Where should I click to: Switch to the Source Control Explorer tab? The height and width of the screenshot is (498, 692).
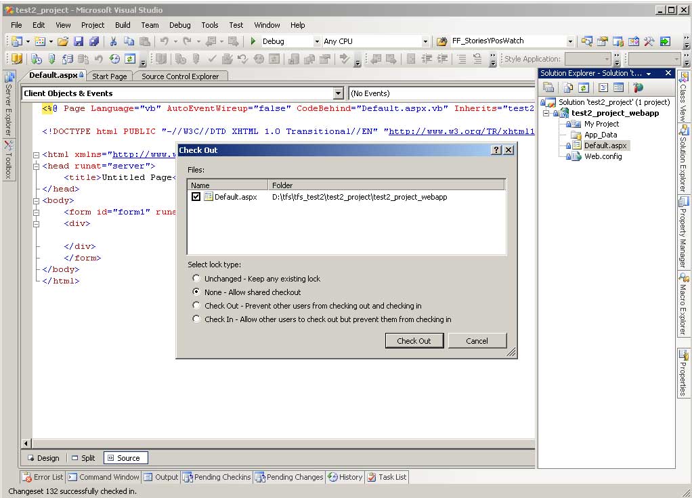[180, 76]
